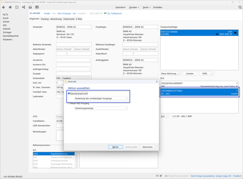Viewport: 243px width, 179px height.
Task: Open the Zoll dropdown below customs list
Action: pos(164,116)
